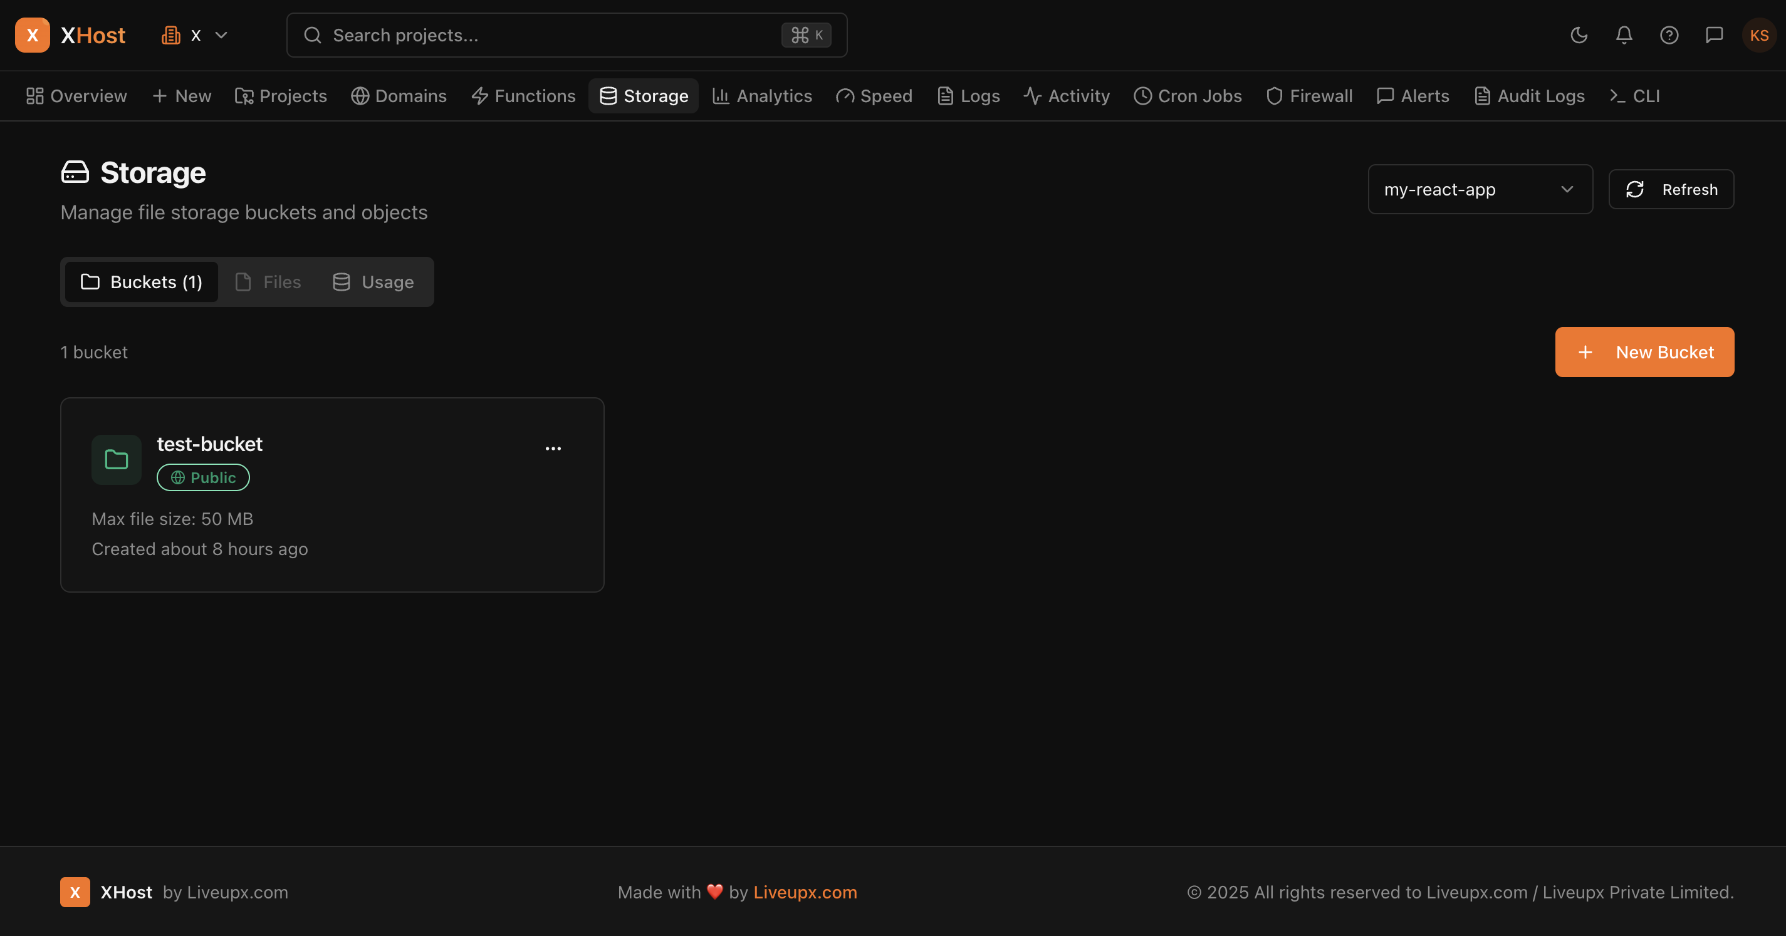Viewport: 1786px width, 936px height.
Task: Open the test-bucket options menu
Action: (x=553, y=448)
